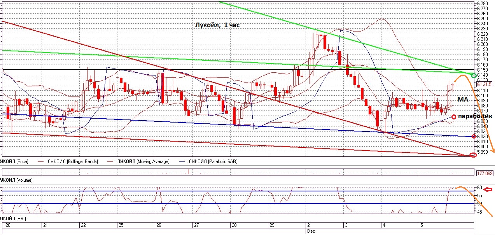Viewport: 495px width, 235px height.
Task: Click date label 22 on time axis
Action: click(83, 225)
